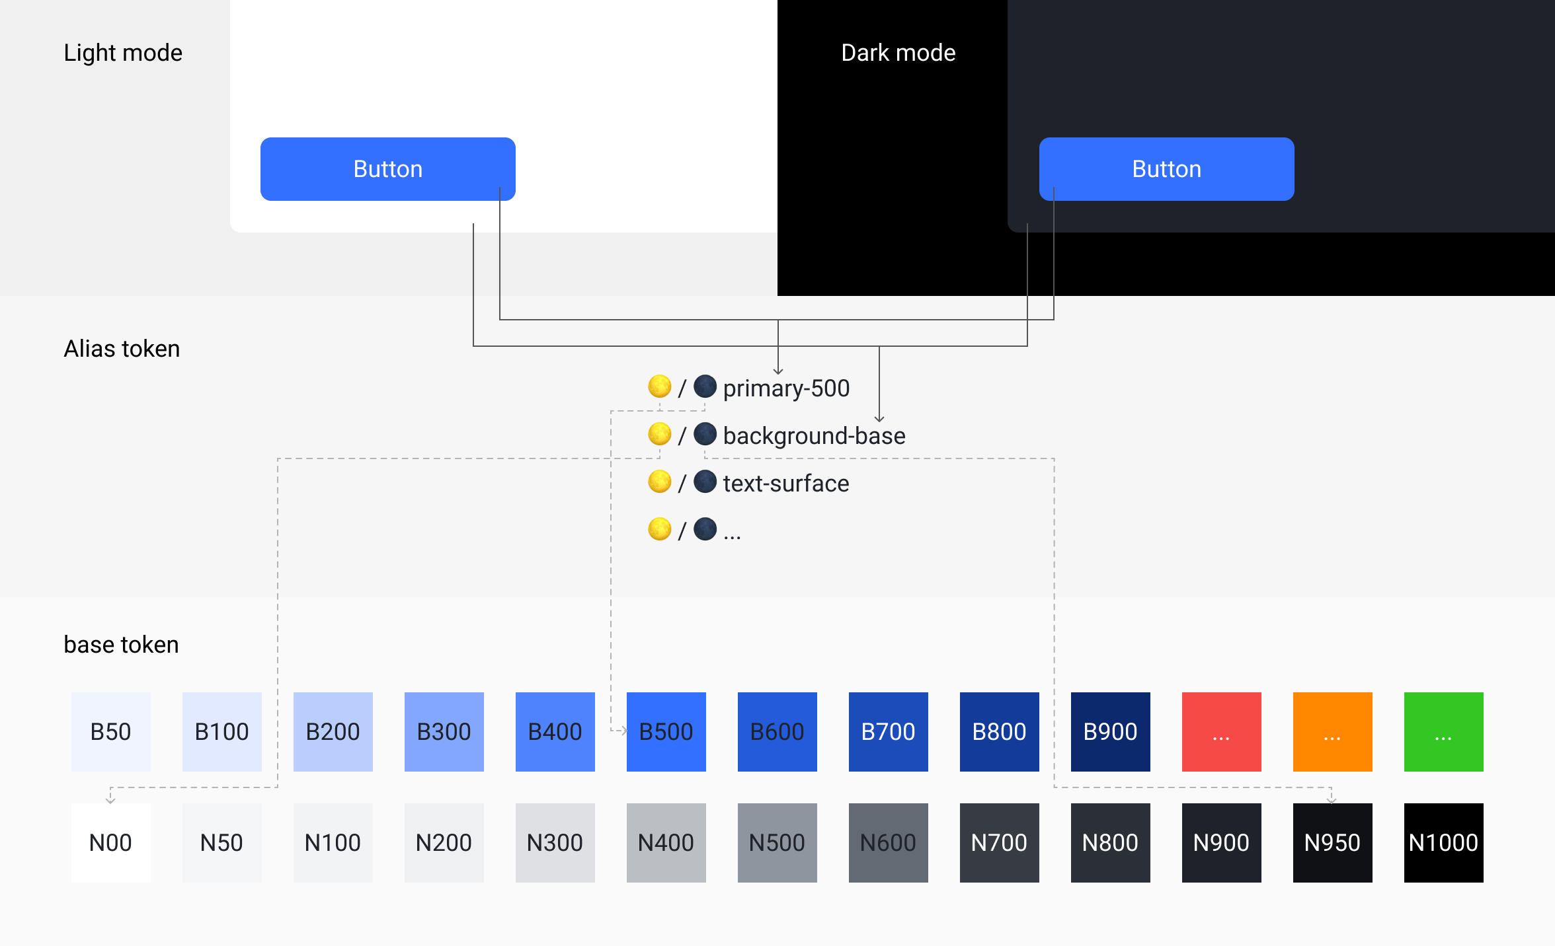Click the sun icon beside text-surface
The width and height of the screenshot is (1555, 946).
point(659,482)
